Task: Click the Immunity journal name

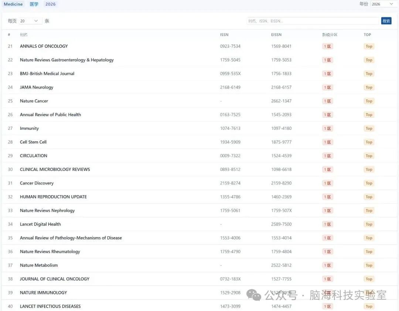Action: (29, 128)
